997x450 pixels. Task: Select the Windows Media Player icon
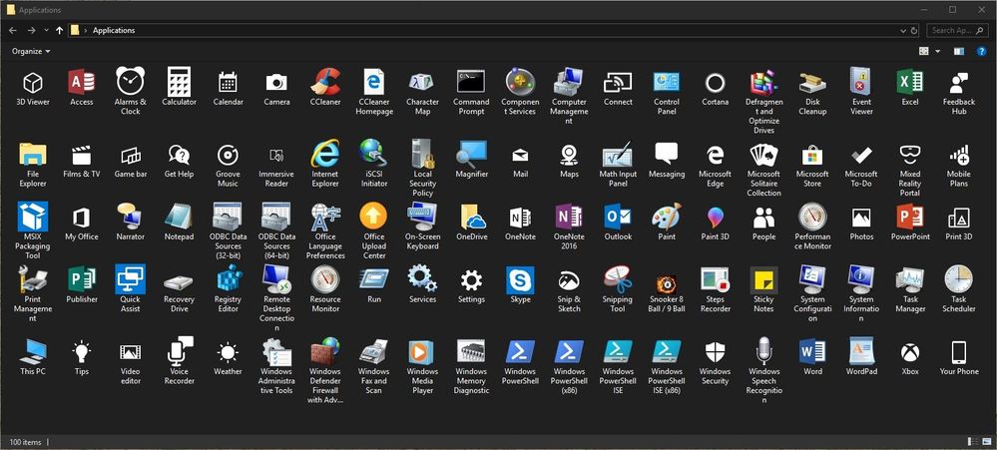coord(422,351)
